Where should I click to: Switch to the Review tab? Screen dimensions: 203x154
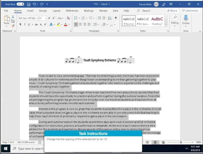[x=103, y=11]
